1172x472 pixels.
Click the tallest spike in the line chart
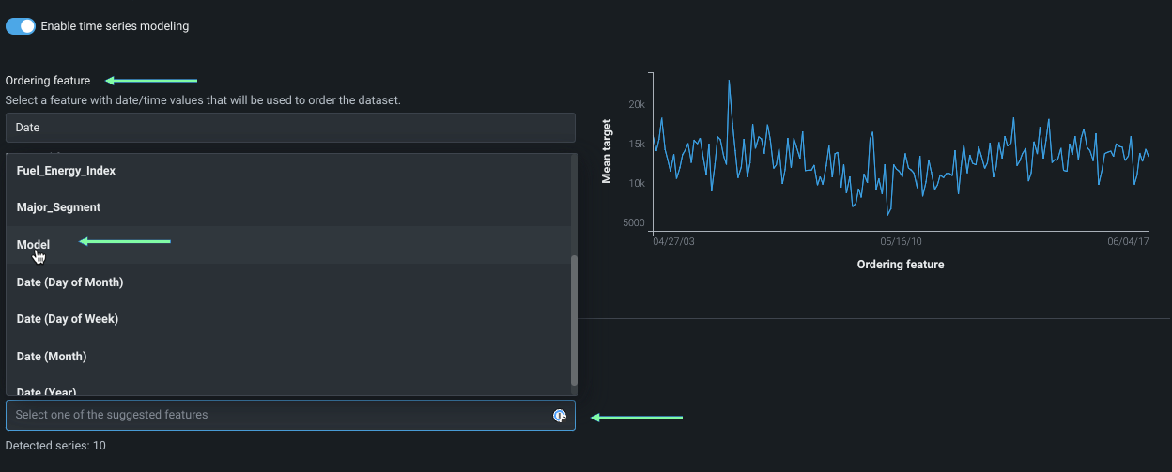click(729, 82)
